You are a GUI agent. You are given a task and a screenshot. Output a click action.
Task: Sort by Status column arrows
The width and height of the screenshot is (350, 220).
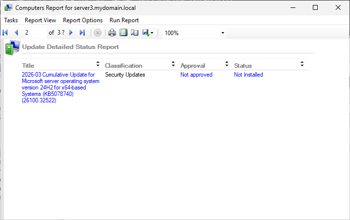click(x=302, y=64)
